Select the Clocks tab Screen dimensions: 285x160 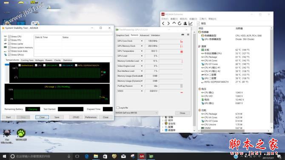click(57, 60)
